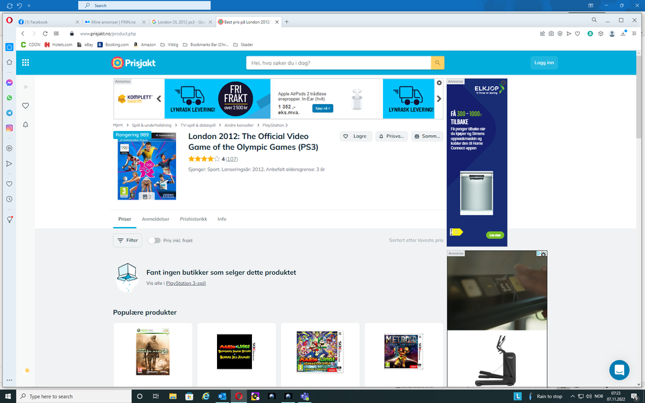Open the chat support bubble

[619, 369]
